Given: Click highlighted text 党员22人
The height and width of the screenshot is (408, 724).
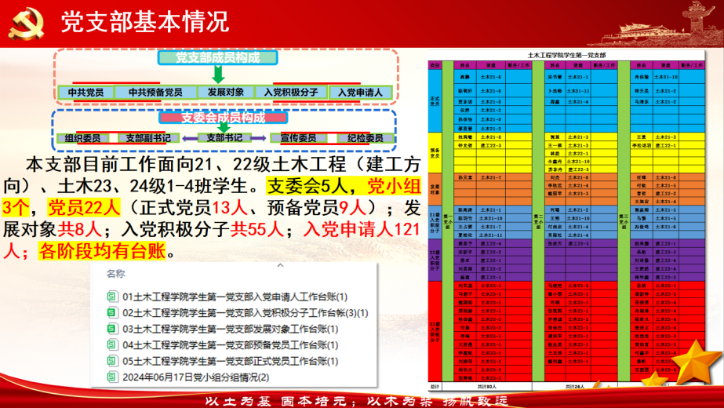Looking at the screenshot, I should (84, 207).
